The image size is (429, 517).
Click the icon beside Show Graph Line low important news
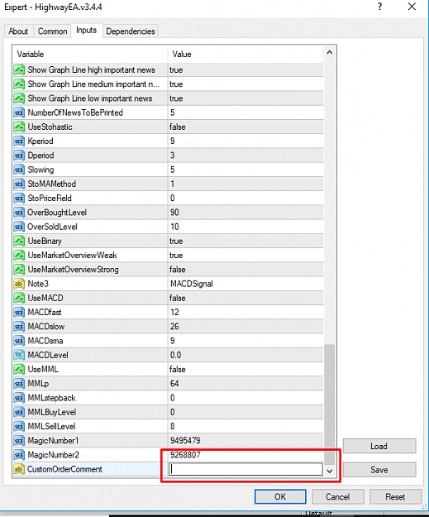point(19,98)
